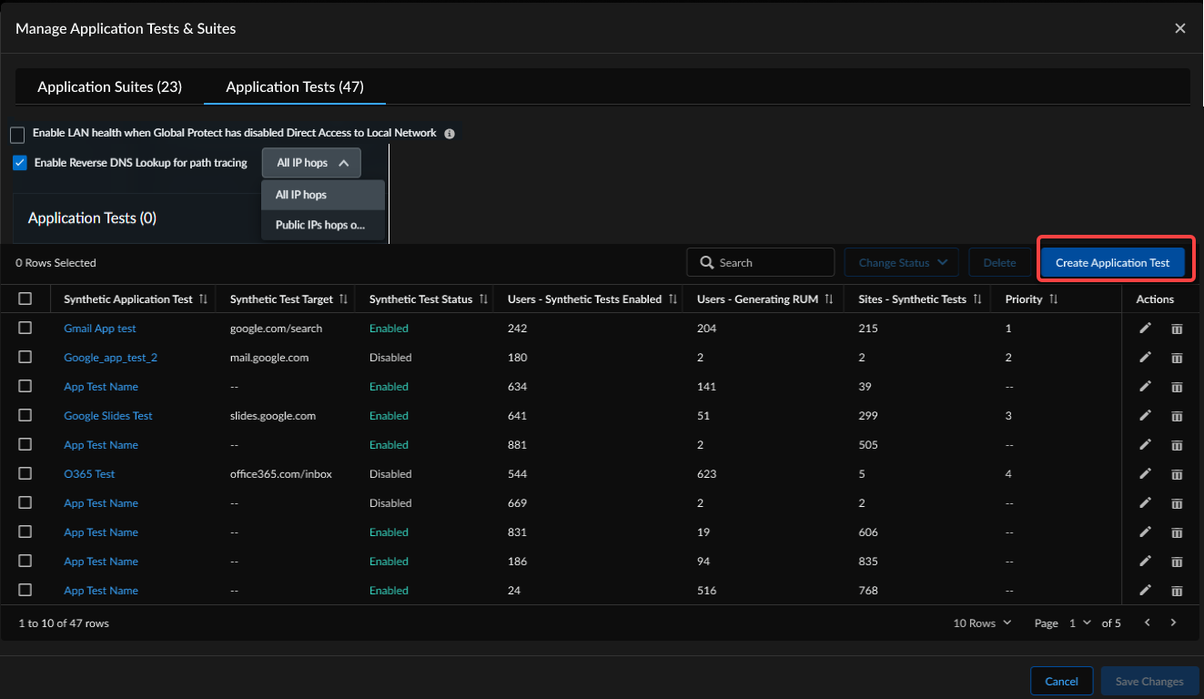Click trash icon for Google_app_test_2 row
This screenshot has height=699, width=1204.
(1176, 358)
